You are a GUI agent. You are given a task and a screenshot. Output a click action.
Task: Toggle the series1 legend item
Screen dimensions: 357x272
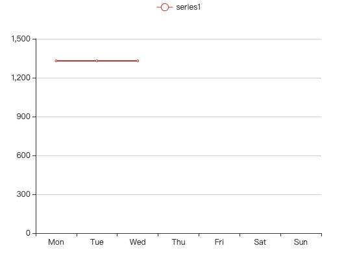tap(178, 7)
